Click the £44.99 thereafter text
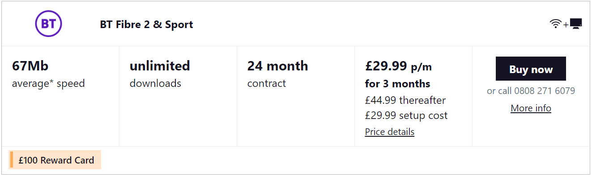This screenshot has height=180, width=592. click(405, 100)
